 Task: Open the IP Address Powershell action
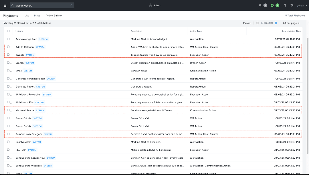[x=28, y=94]
